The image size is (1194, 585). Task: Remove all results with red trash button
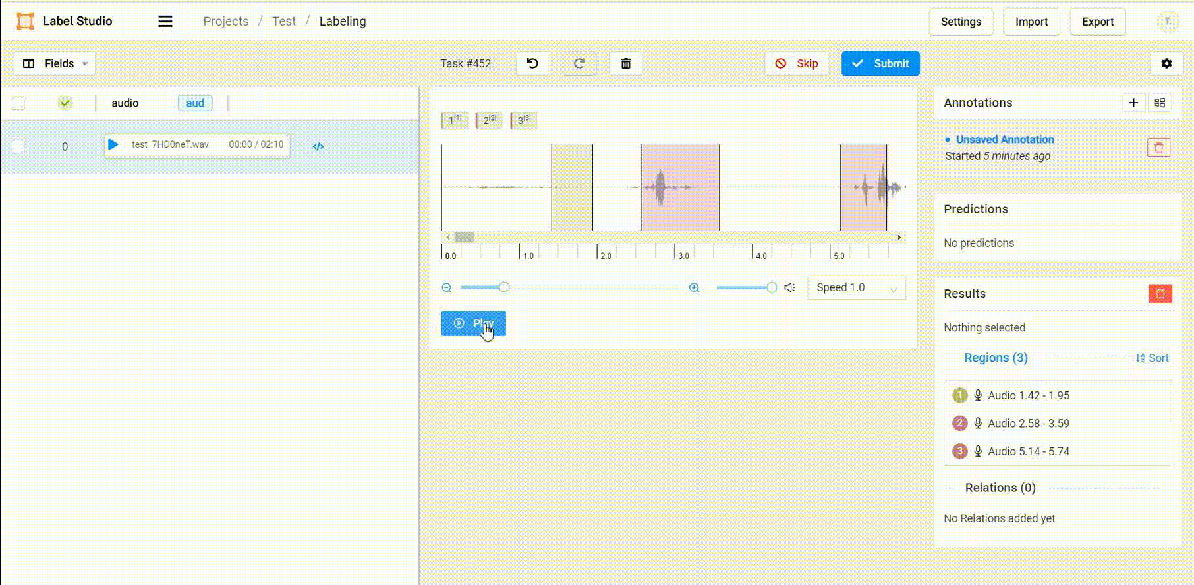pos(1160,293)
